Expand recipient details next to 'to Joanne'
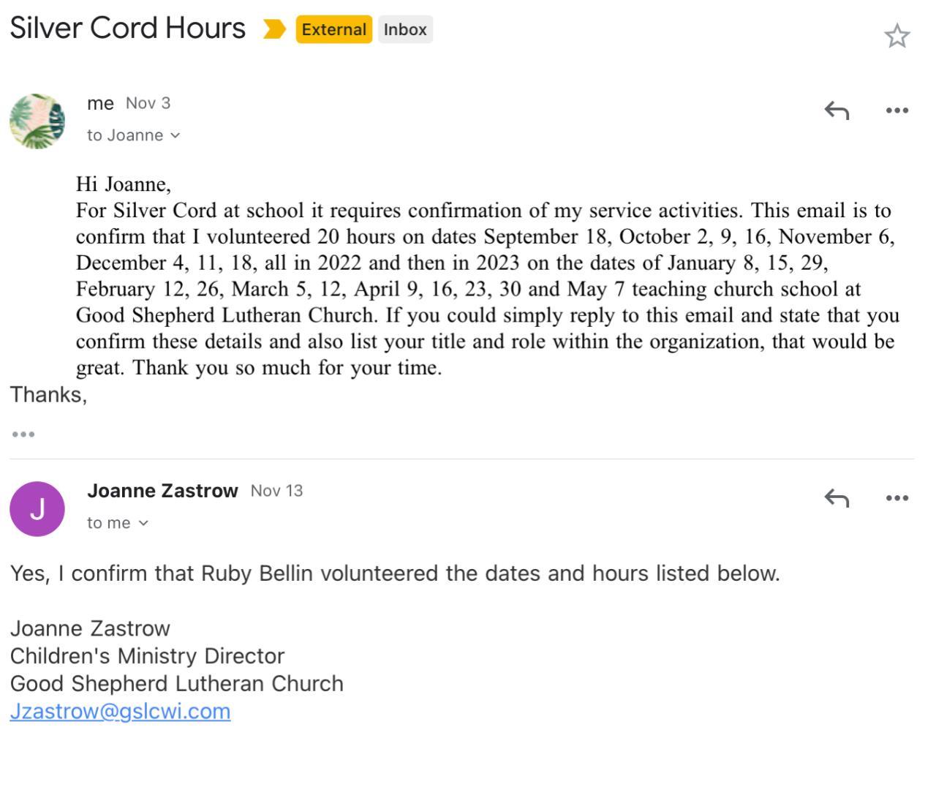 point(175,135)
